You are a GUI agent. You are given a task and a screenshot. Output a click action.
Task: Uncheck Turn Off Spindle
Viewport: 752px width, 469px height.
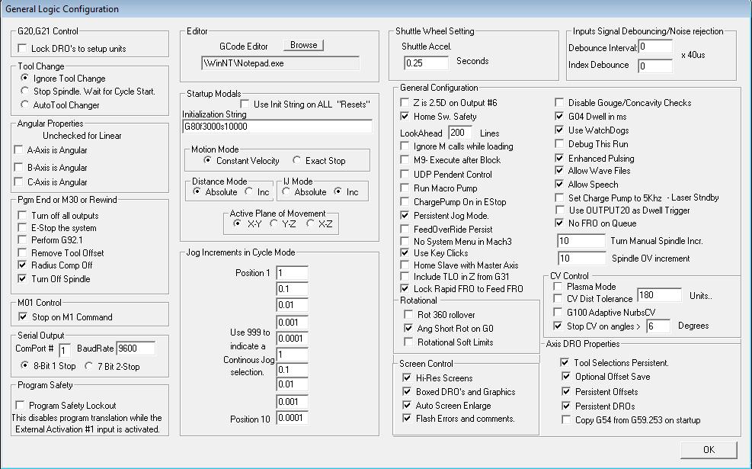coord(22,278)
